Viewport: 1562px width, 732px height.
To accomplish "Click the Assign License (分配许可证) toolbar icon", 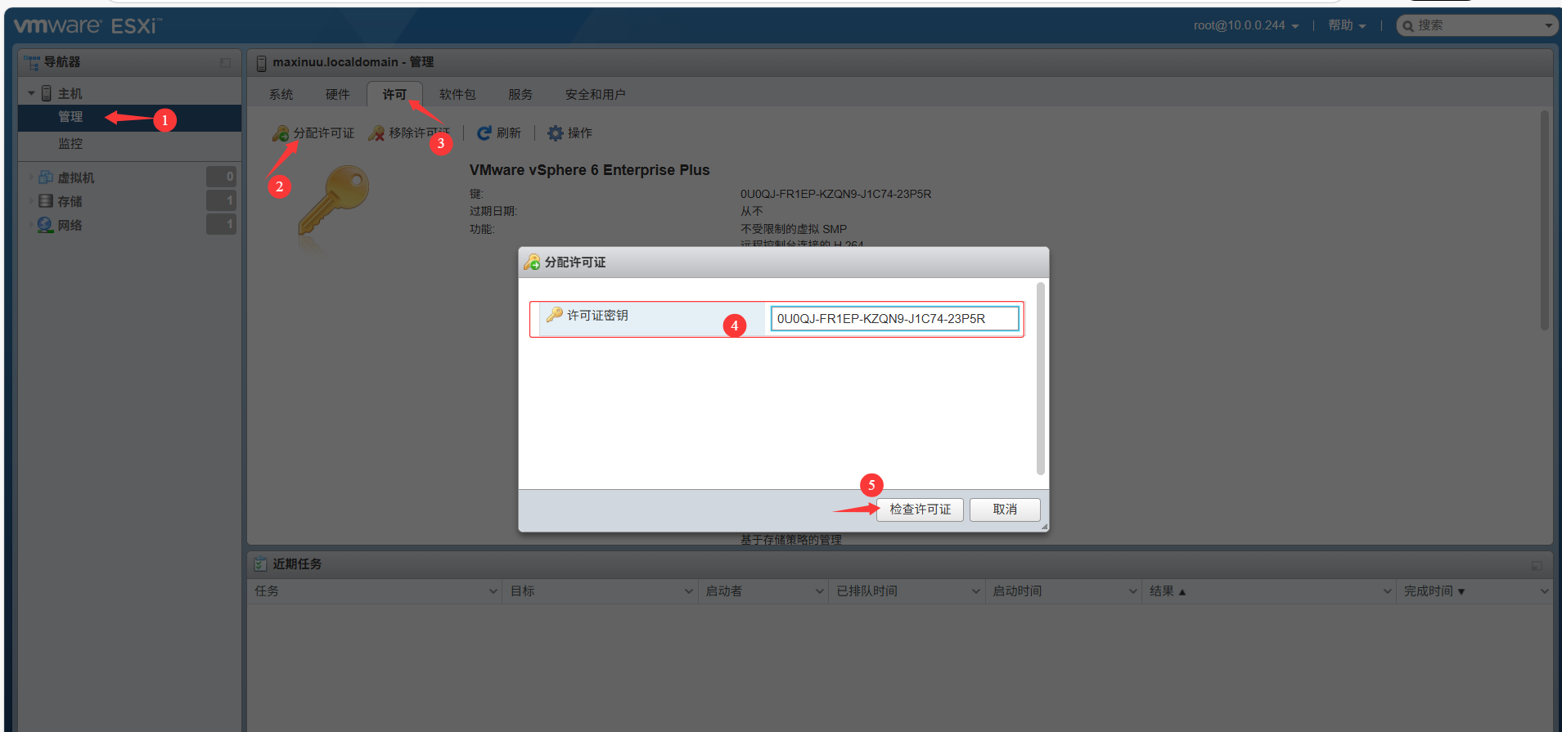I will point(281,133).
